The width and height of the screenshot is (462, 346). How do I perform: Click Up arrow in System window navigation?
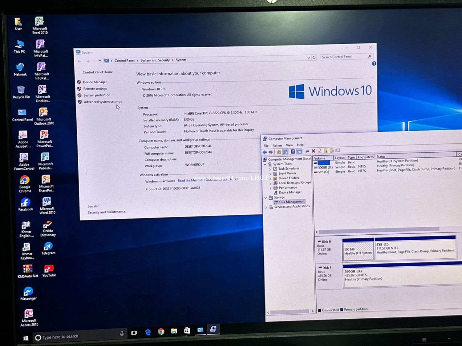click(x=100, y=61)
